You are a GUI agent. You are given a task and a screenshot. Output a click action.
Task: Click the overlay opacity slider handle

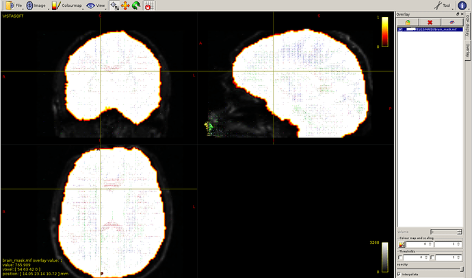461,269
